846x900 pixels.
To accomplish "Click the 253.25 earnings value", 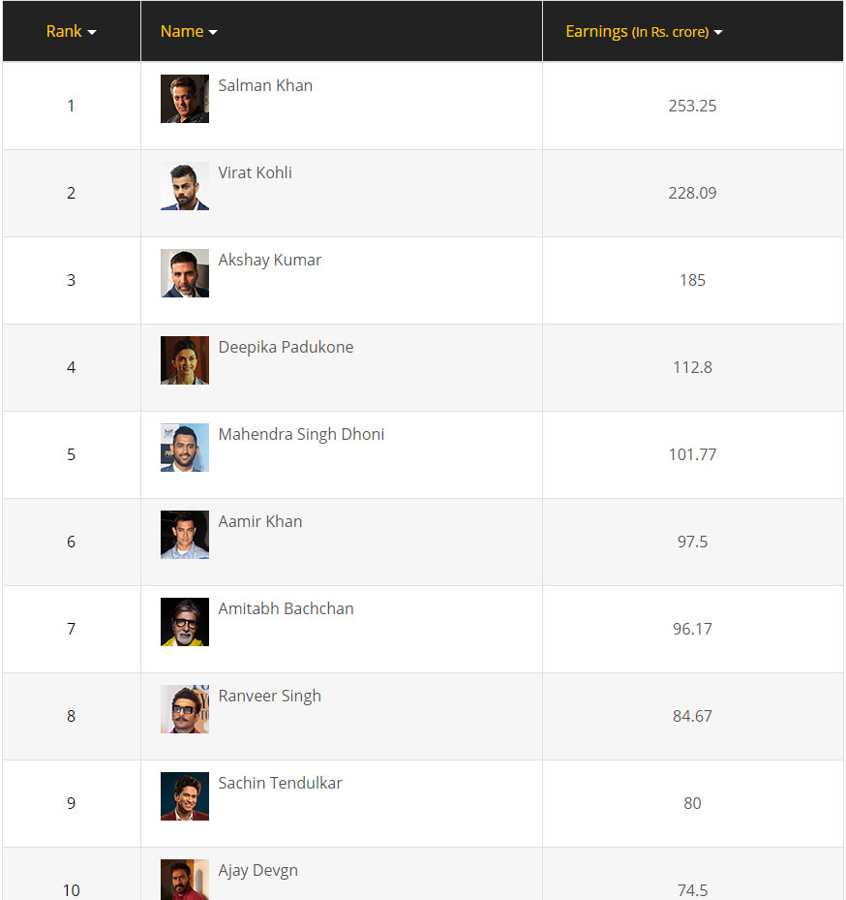I will pos(692,106).
